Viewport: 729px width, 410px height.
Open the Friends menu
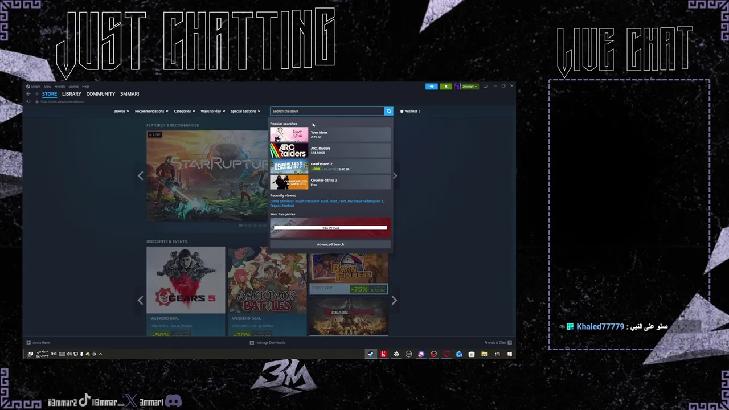60,87
